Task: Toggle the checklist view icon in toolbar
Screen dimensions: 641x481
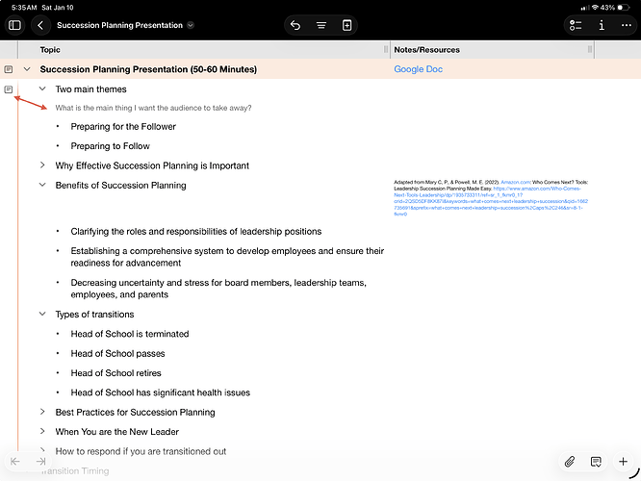Action: point(577,25)
